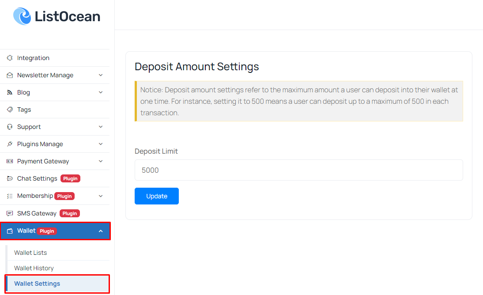The image size is (483, 295).
Task: Collapse the Wallet menu chevron
Action: (101, 231)
